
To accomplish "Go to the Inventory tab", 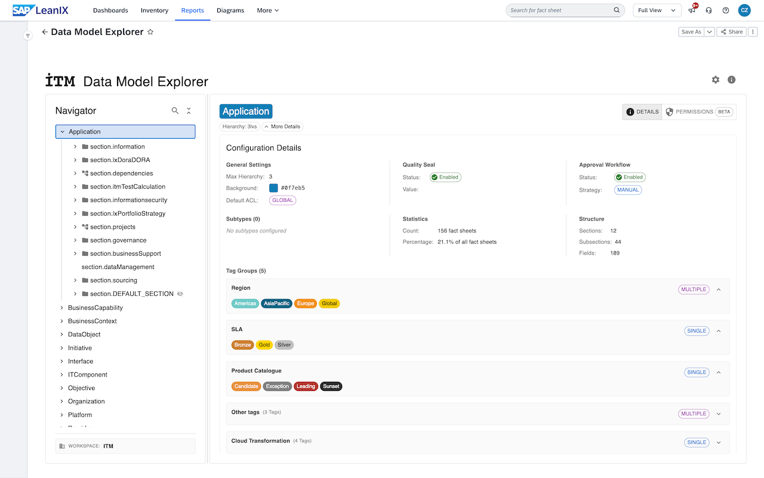I will pyautogui.click(x=155, y=10).
